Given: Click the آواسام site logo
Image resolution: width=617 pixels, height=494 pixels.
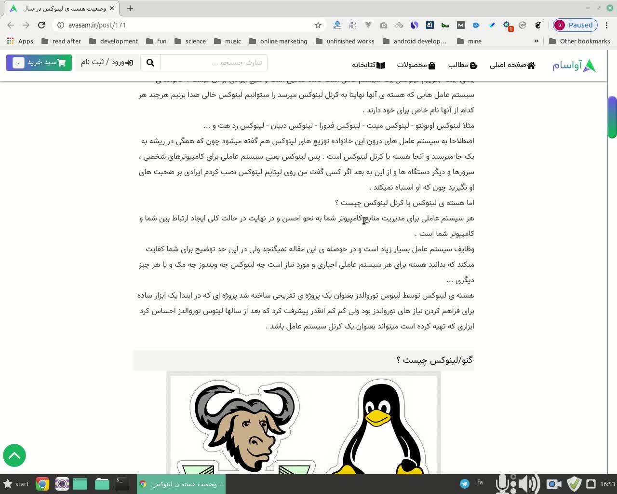Looking at the screenshot, I should pyautogui.click(x=574, y=65).
